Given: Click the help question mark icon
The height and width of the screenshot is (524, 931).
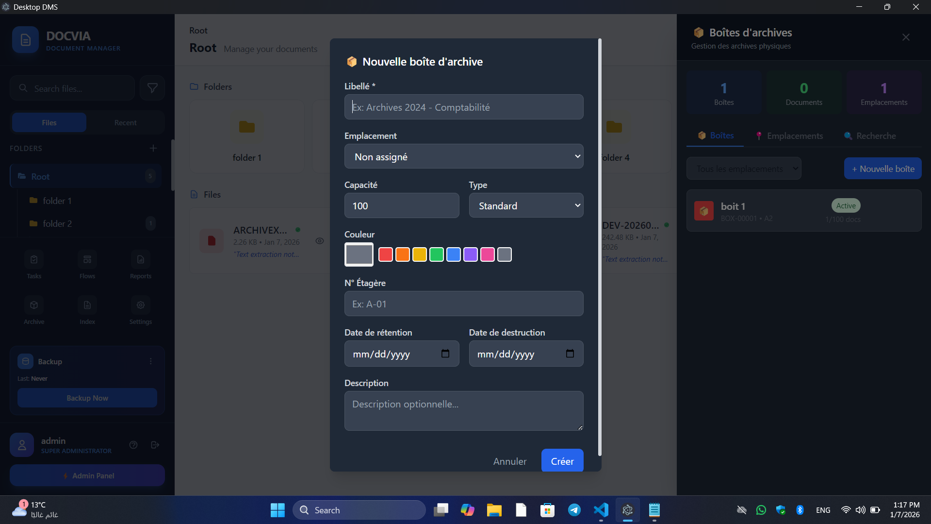Looking at the screenshot, I should pos(133,445).
